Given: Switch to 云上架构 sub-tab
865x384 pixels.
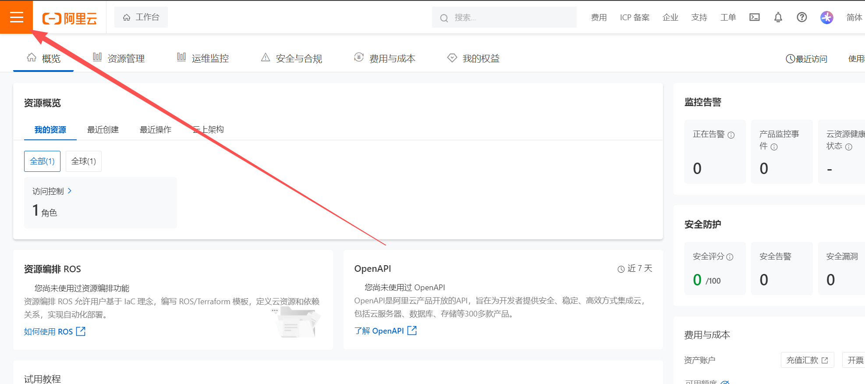Looking at the screenshot, I should [x=208, y=130].
